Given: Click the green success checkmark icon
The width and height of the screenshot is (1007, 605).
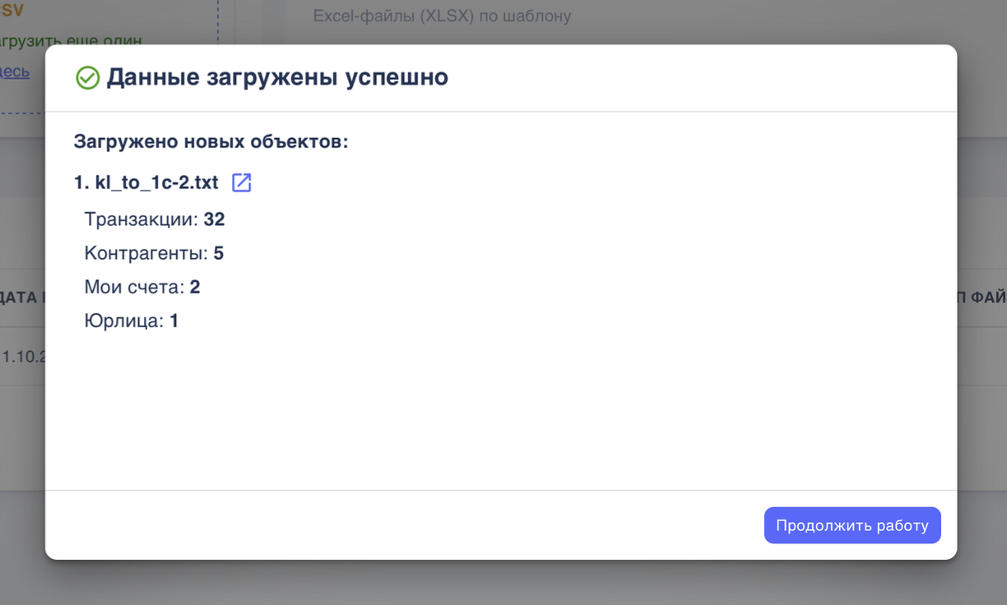Looking at the screenshot, I should pyautogui.click(x=86, y=77).
